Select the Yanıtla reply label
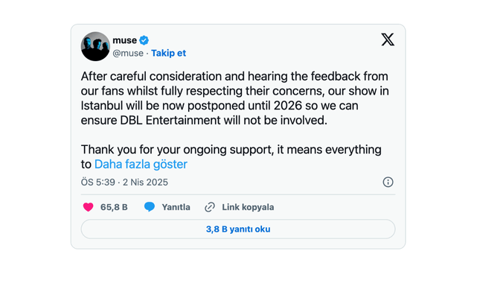The width and height of the screenshot is (477, 283). click(x=176, y=207)
